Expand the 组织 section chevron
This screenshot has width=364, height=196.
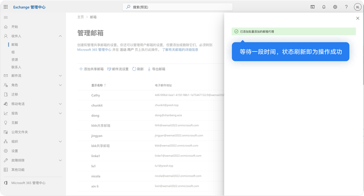[x=60, y=142]
